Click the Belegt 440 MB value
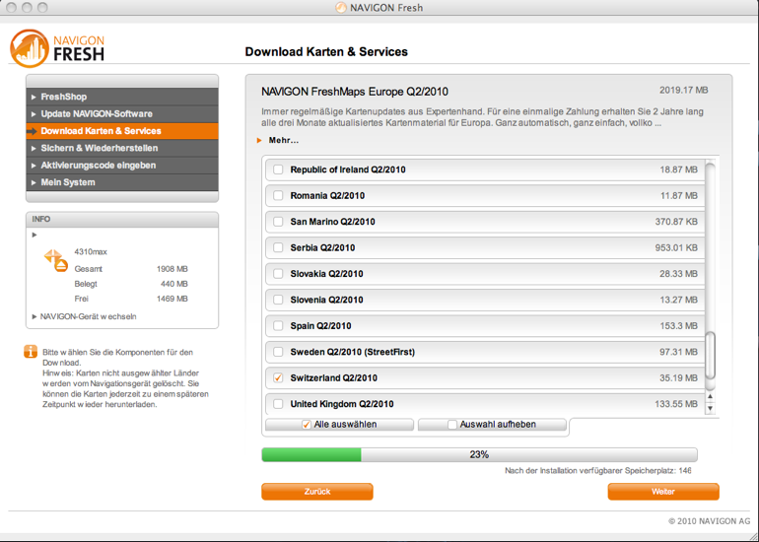Image resolution: width=759 pixels, height=542 pixels. click(x=173, y=284)
